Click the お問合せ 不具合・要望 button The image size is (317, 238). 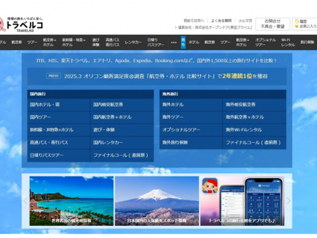click(273, 24)
